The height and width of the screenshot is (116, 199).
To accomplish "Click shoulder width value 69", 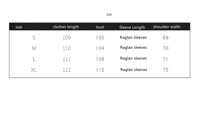I will click(x=166, y=38).
